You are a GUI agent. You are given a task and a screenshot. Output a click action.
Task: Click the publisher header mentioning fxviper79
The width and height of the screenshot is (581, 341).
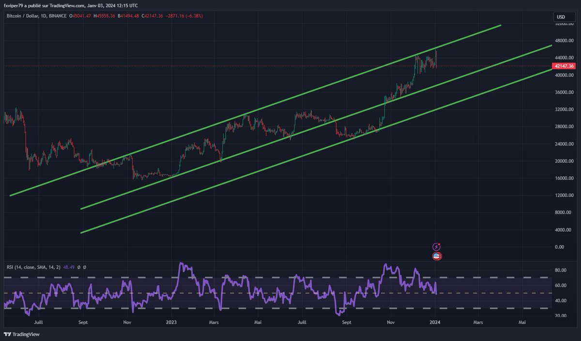tap(71, 5)
